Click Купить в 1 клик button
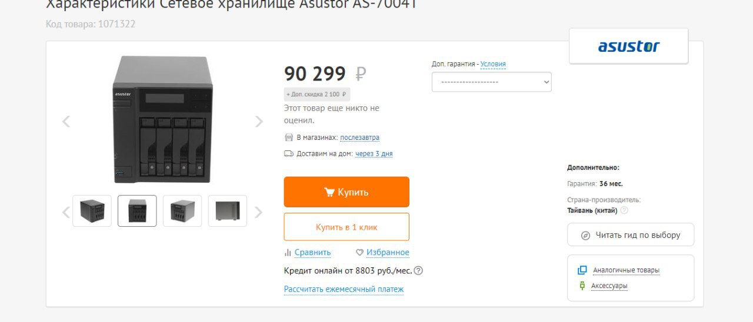Screen dimensions: 753x322 (x=346, y=227)
